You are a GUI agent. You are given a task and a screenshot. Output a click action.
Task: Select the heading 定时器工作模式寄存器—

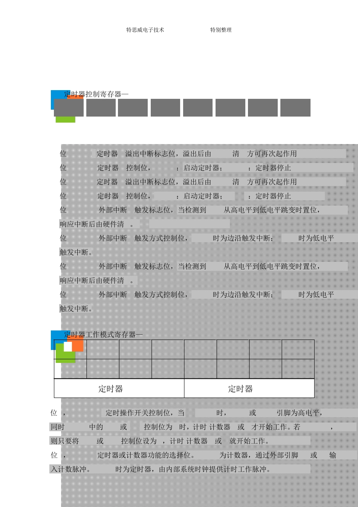pos(103,335)
